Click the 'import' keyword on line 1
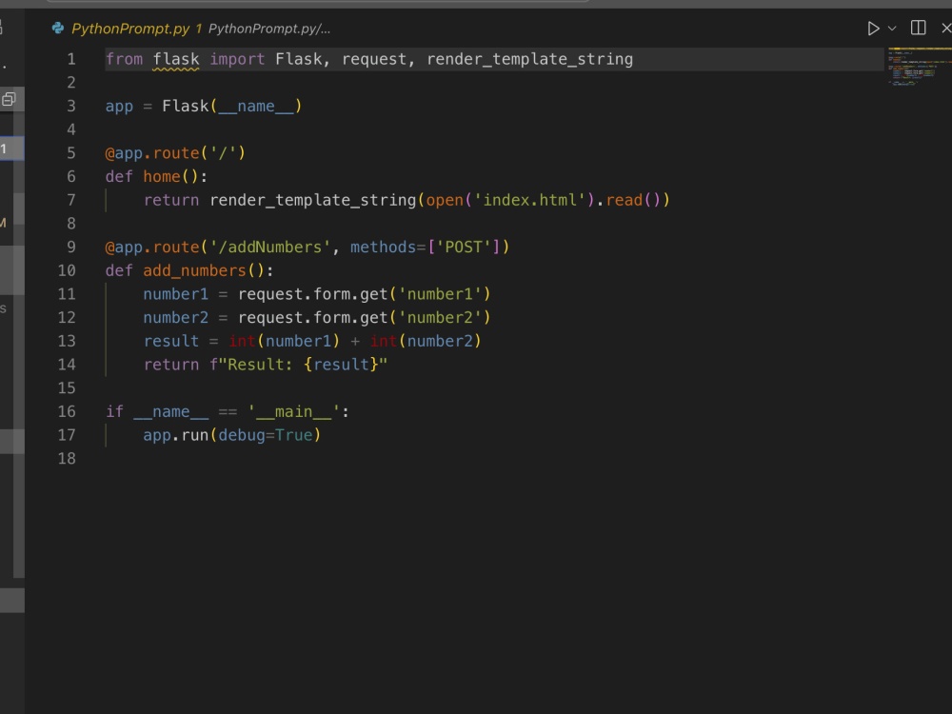The height and width of the screenshot is (714, 952). (x=237, y=59)
